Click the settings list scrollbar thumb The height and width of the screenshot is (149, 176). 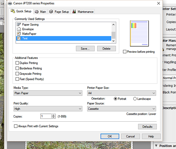113,35
